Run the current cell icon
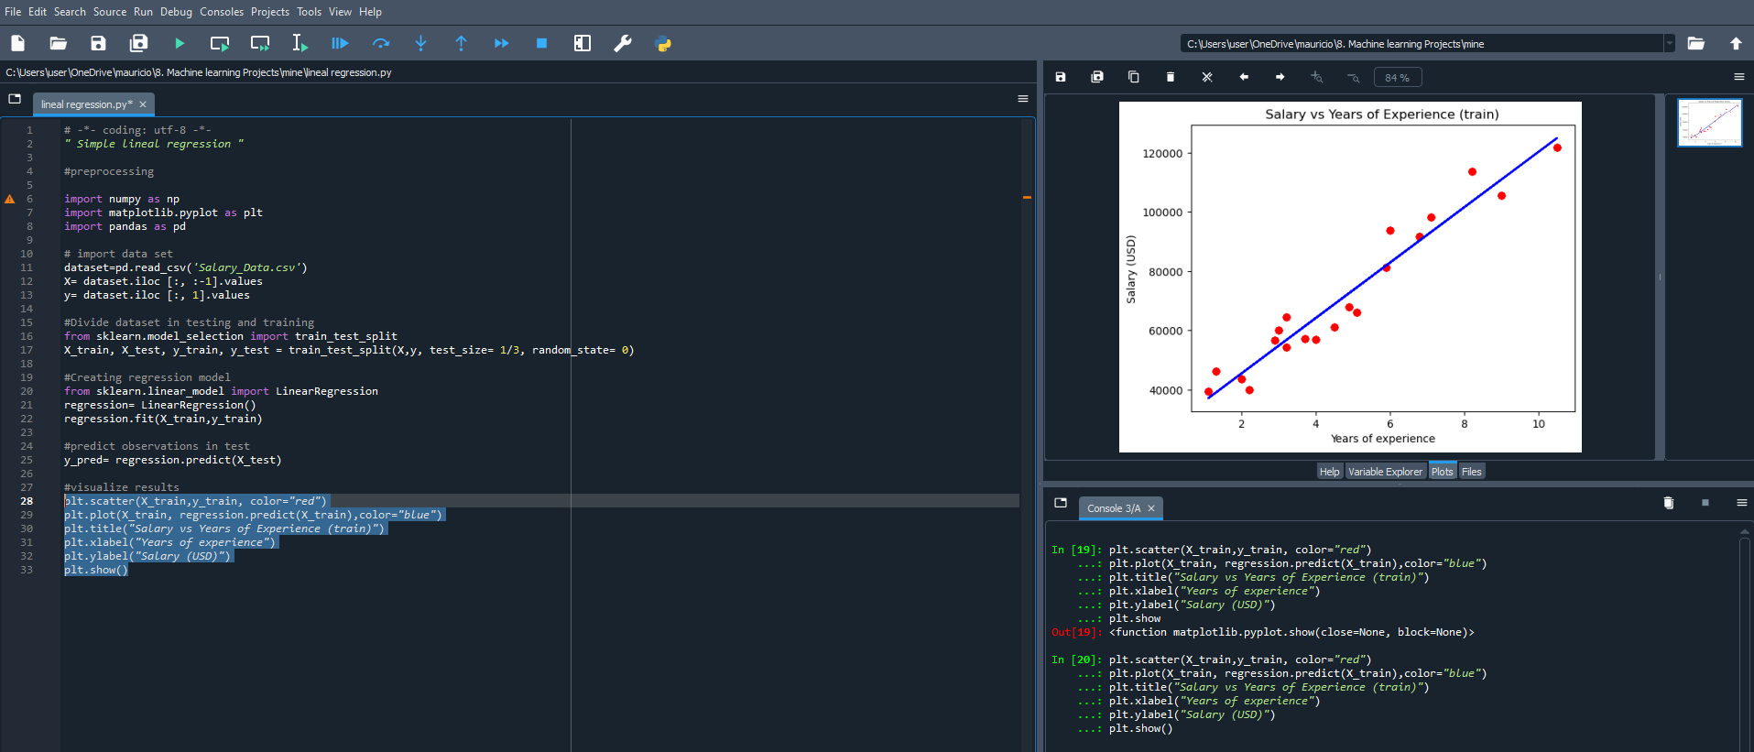1754x752 pixels. (220, 43)
